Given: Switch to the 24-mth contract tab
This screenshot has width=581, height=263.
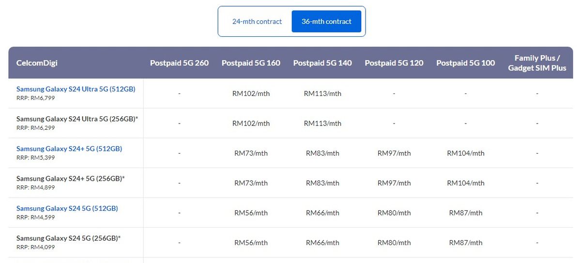Looking at the screenshot, I should [x=257, y=21].
